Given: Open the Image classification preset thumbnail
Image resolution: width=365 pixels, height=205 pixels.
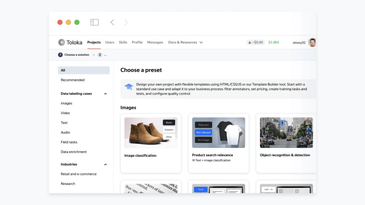Looking at the screenshot, I should click(x=151, y=133).
